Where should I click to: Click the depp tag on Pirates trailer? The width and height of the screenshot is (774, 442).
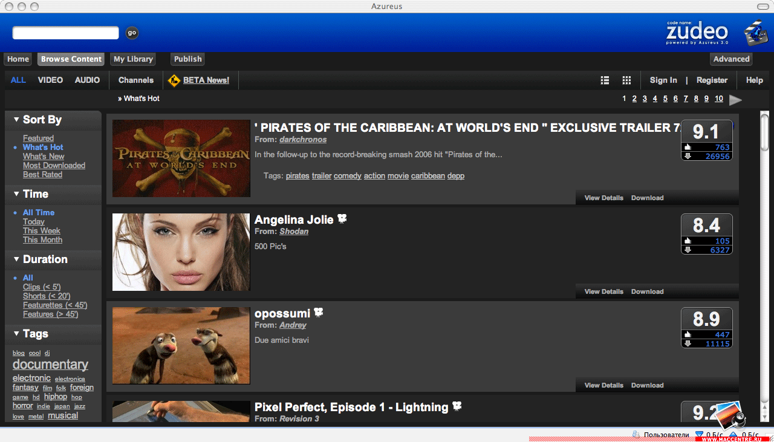[x=456, y=176]
